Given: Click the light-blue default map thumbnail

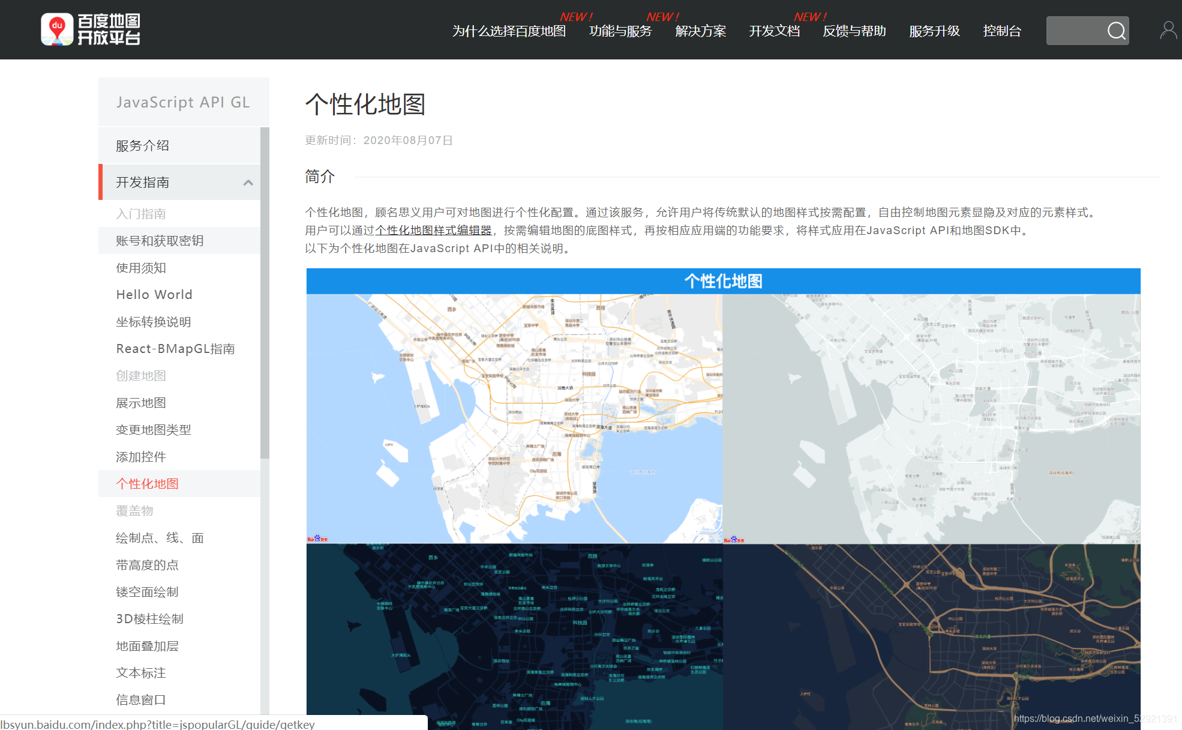Looking at the screenshot, I should [514, 418].
